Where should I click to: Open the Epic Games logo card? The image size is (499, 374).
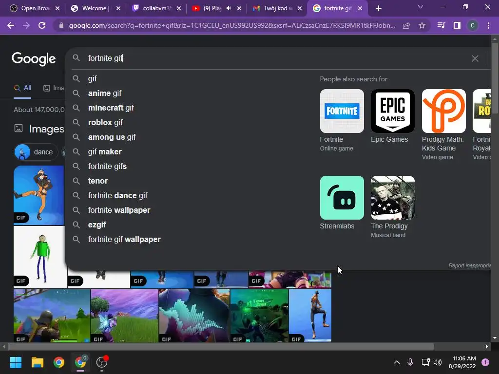coord(393,111)
